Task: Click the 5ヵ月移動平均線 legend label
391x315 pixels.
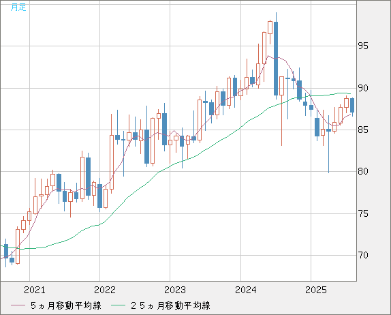Action: (x=66, y=305)
